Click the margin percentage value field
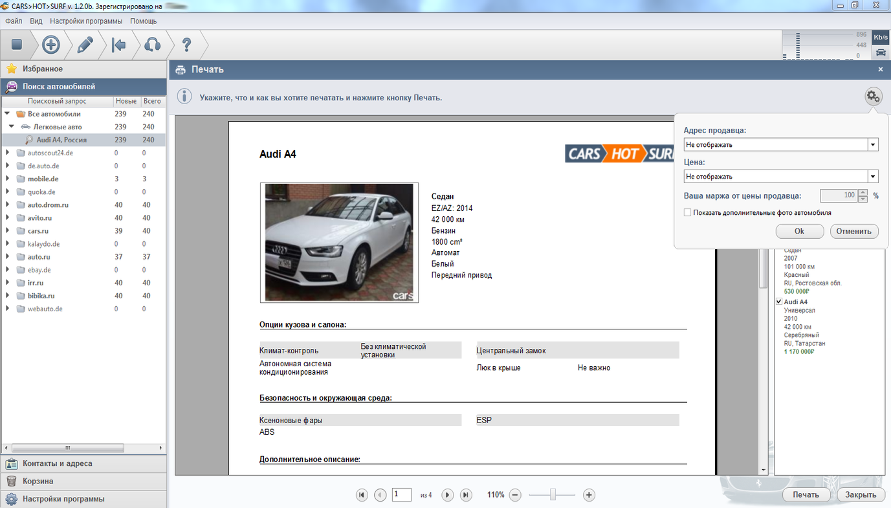This screenshot has height=508, width=891. click(x=839, y=195)
